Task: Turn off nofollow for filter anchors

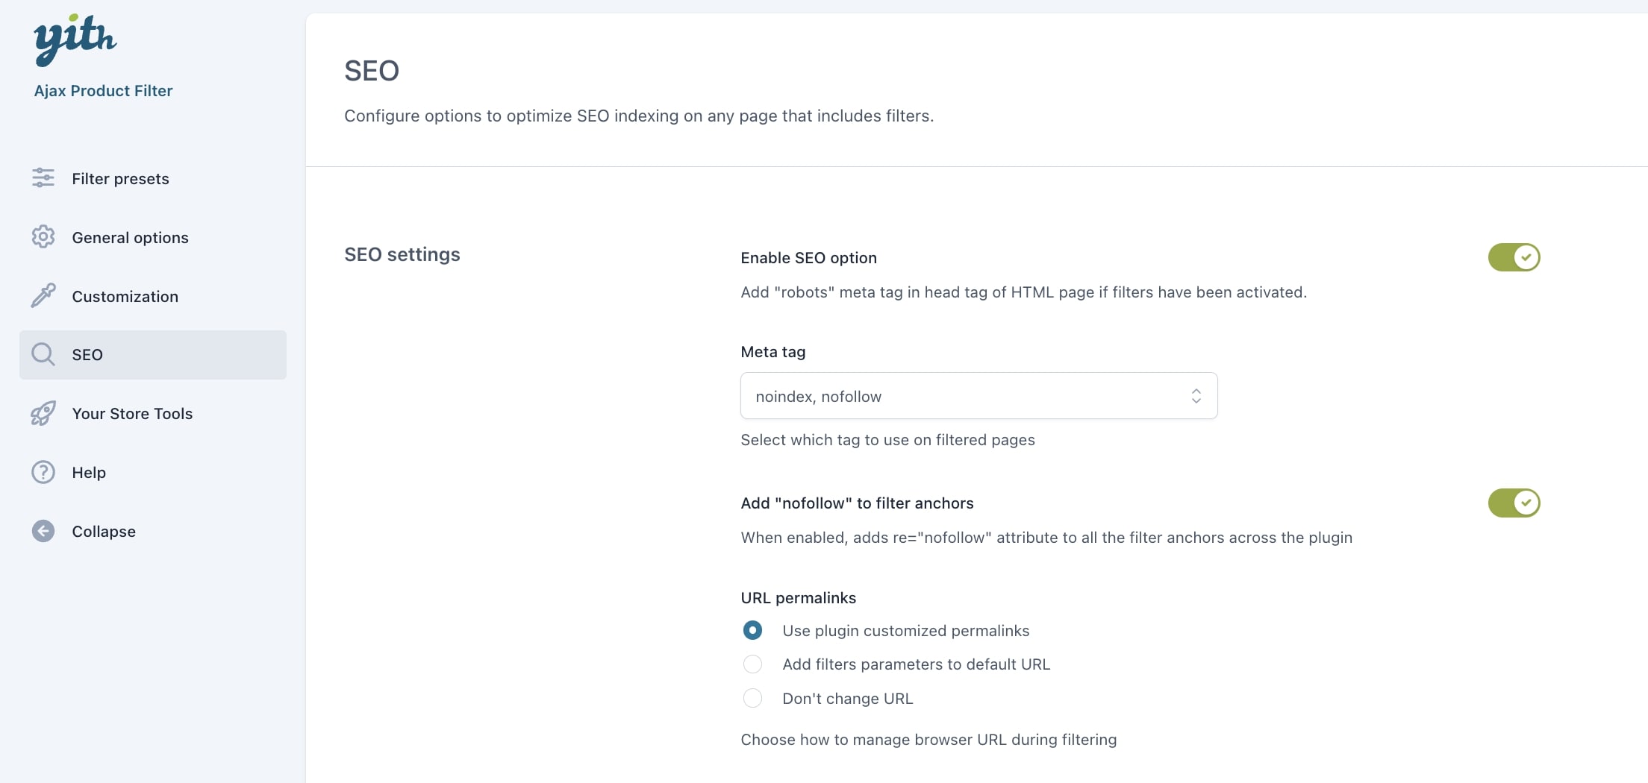Action: click(1514, 503)
